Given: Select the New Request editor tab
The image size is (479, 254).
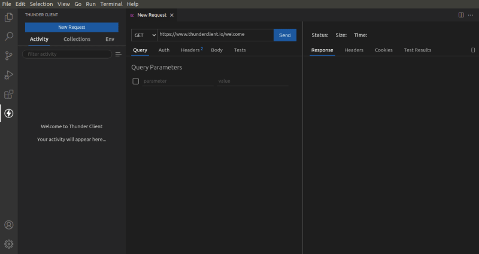Looking at the screenshot, I should (x=152, y=15).
